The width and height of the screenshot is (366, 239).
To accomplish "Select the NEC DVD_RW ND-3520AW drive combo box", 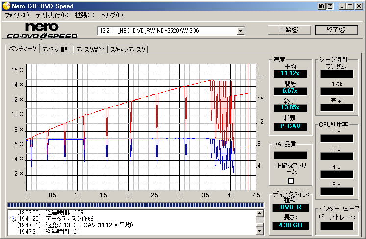I will (x=168, y=31).
